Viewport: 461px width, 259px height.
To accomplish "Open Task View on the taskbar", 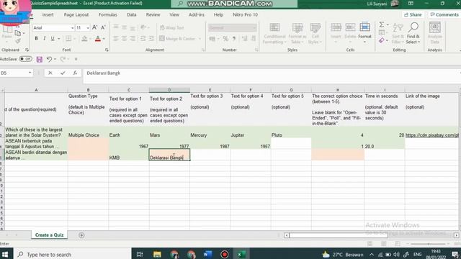I will coord(140,254).
